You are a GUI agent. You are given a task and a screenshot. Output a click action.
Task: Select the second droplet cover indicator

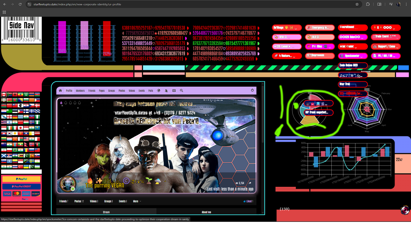66,103
